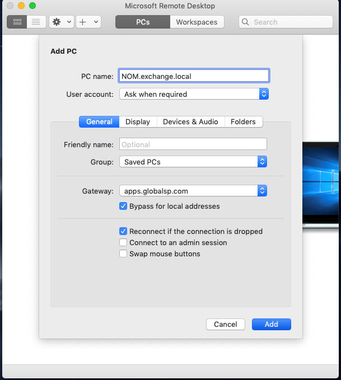Open the Devices & Audio tab

(190, 121)
